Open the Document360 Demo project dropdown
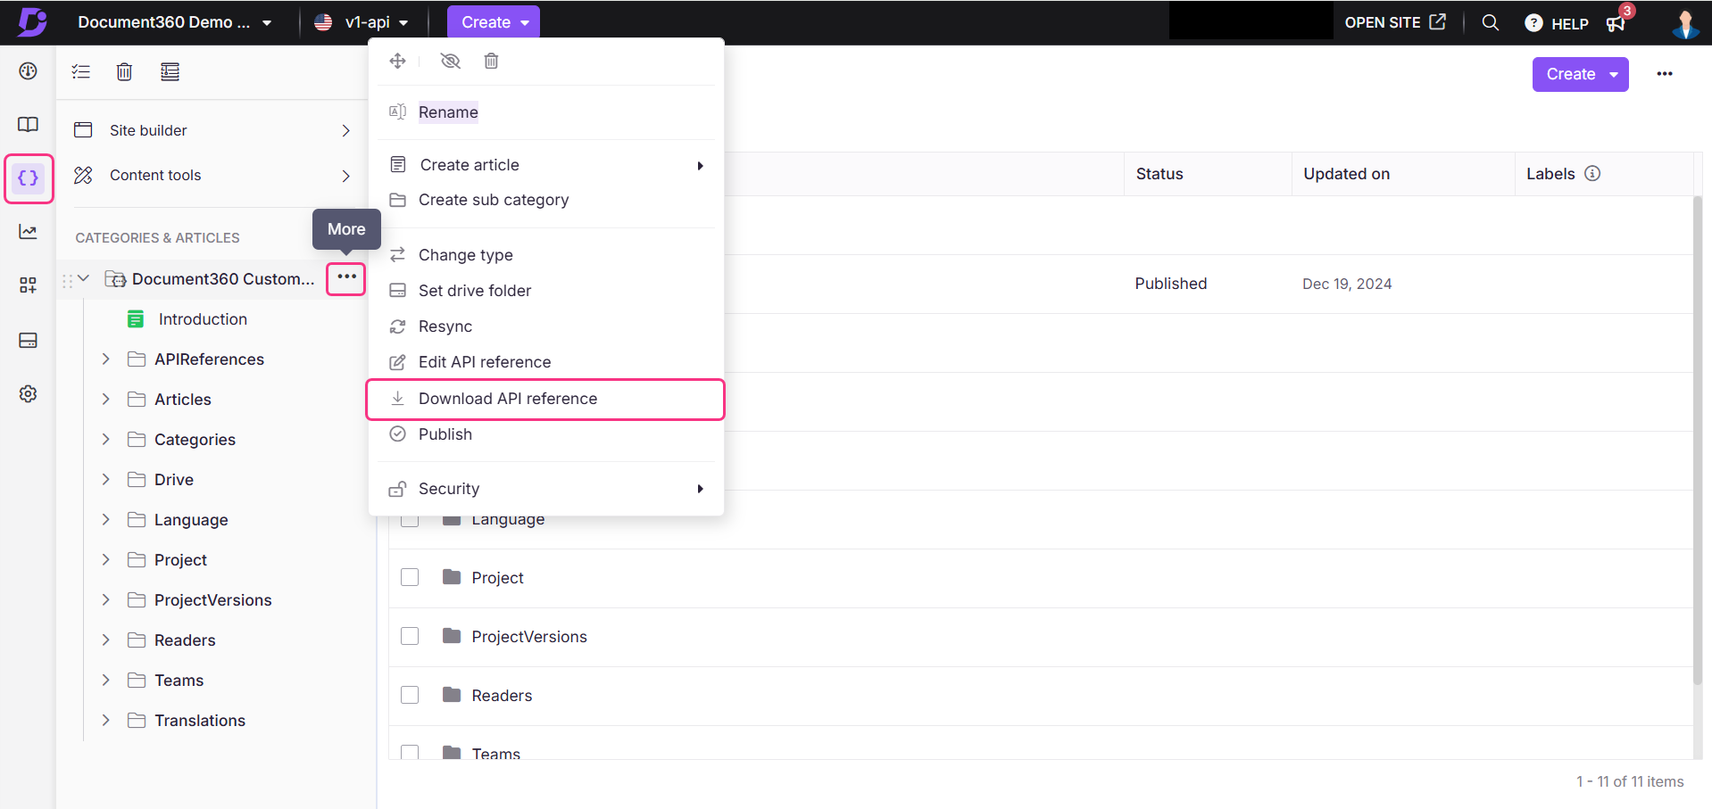 point(175,22)
